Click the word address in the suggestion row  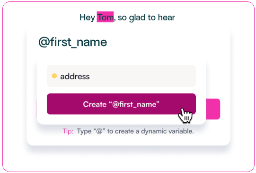(x=75, y=76)
